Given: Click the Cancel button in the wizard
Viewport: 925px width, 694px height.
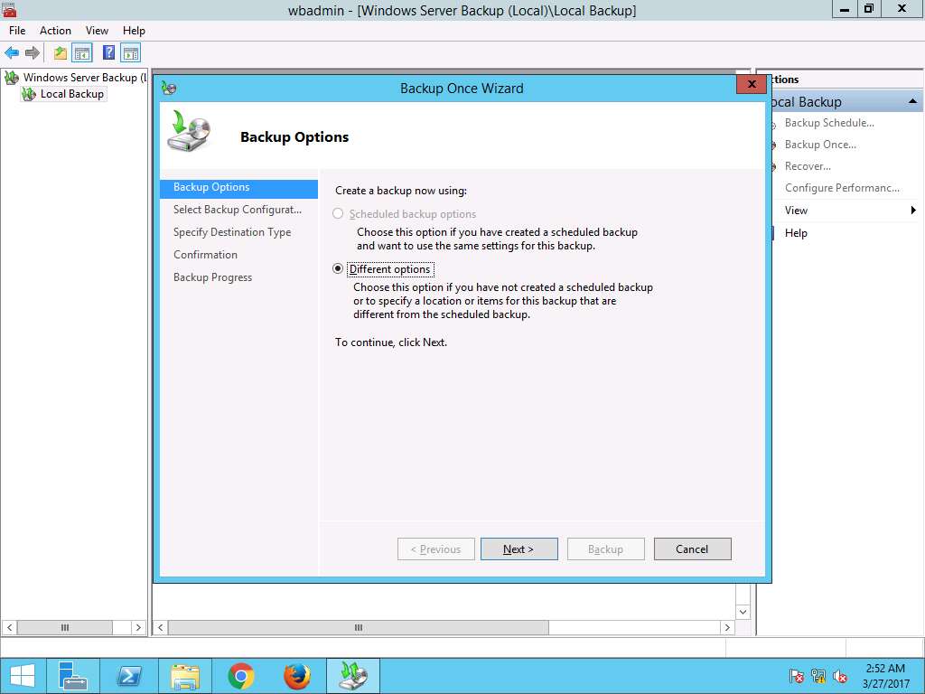Looking at the screenshot, I should (x=692, y=549).
